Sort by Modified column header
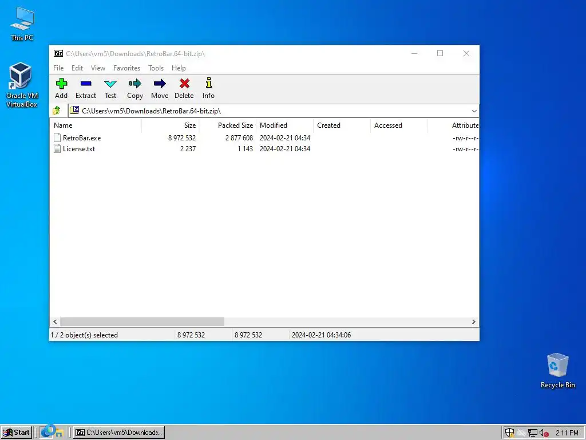The width and height of the screenshot is (586, 440). tap(285, 125)
